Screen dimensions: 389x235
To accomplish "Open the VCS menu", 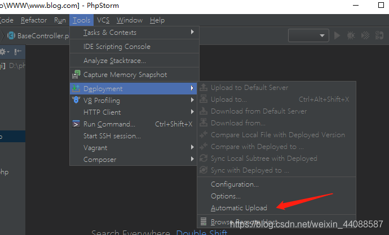I will (x=103, y=20).
